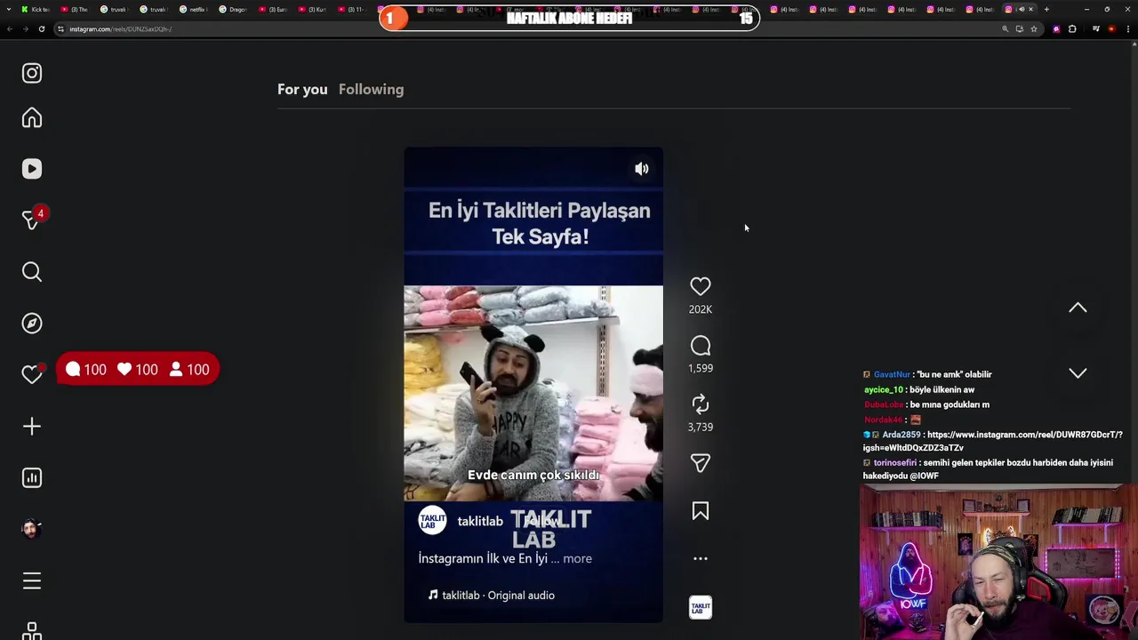Switch to the netflix Google tab
Image resolution: width=1138 pixels, height=640 pixels.
click(x=193, y=9)
